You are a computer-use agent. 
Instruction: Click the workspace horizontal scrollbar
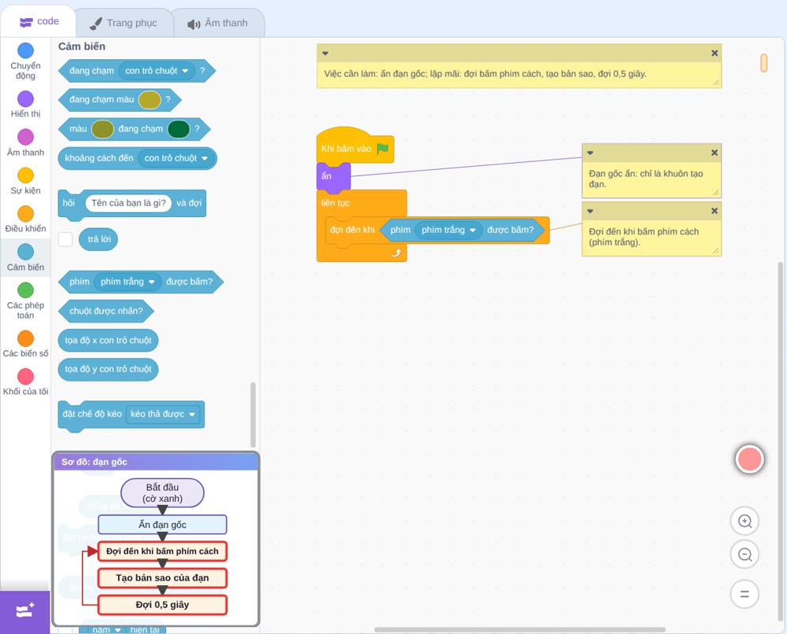pyautogui.click(x=520, y=629)
